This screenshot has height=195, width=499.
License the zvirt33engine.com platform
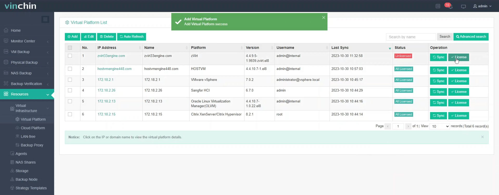pyautogui.click(x=459, y=57)
